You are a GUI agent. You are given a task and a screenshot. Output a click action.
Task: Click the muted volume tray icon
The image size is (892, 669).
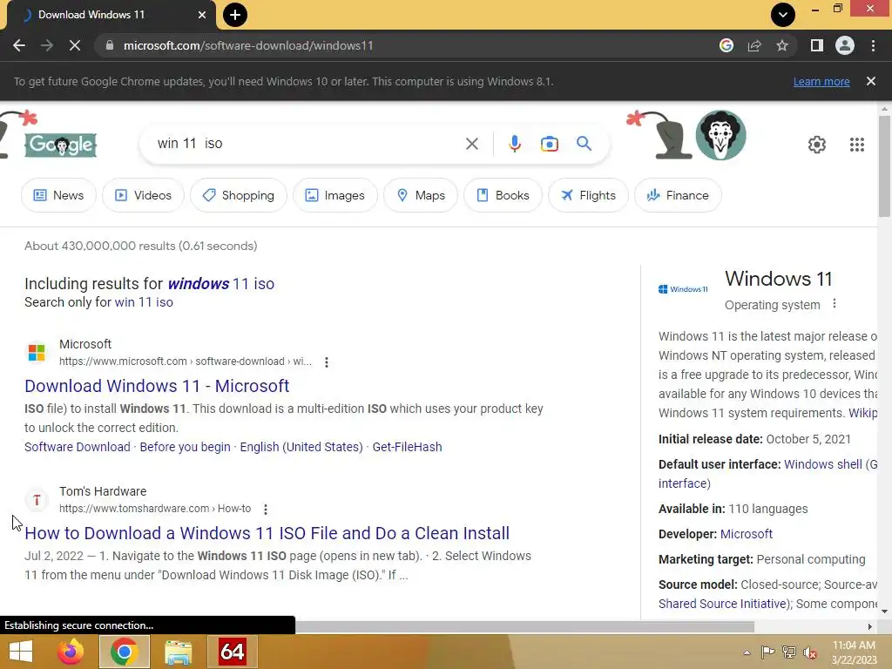[x=809, y=652]
